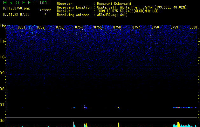Click the 0.7 kHz frequency label
200x127 pixels.
(x=2, y=105)
